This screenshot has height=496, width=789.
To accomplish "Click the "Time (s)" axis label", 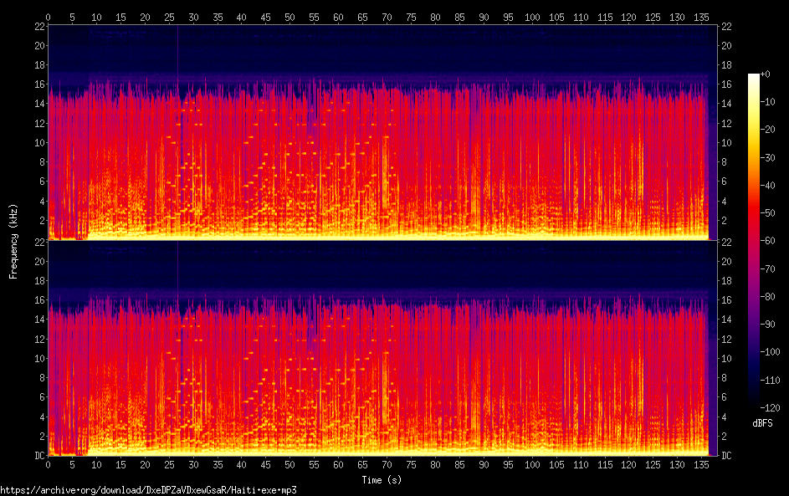I will coord(382,480).
